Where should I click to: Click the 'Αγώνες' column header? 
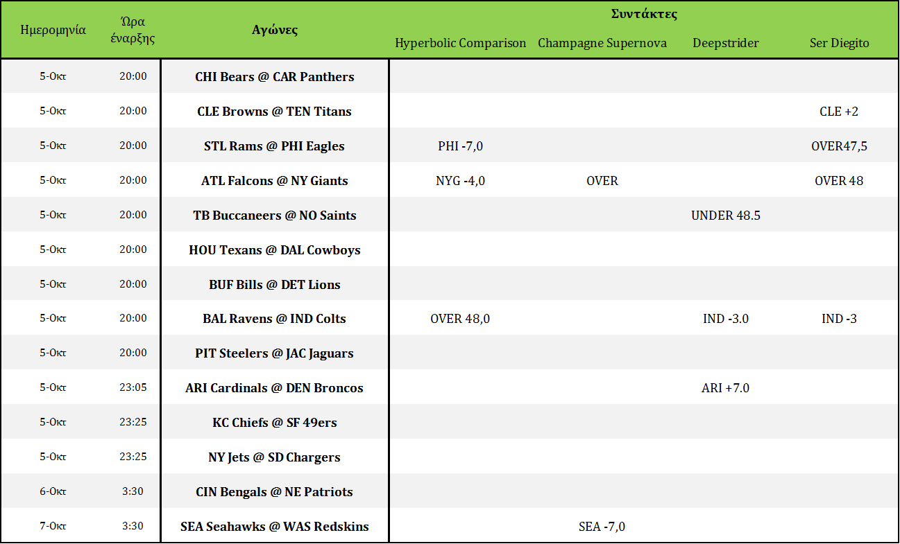[x=275, y=30]
